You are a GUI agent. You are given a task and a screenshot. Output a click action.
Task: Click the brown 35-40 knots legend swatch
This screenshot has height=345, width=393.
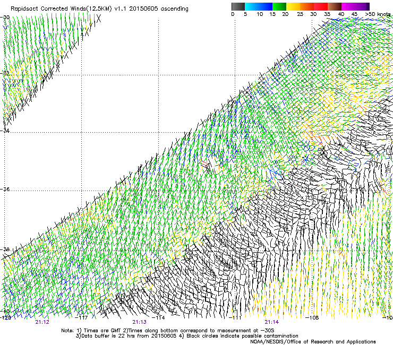335,6
